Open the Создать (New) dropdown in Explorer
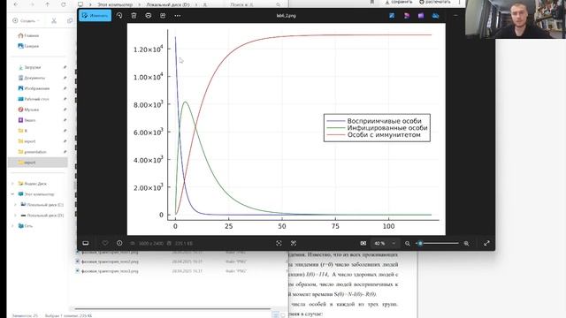 26,20
